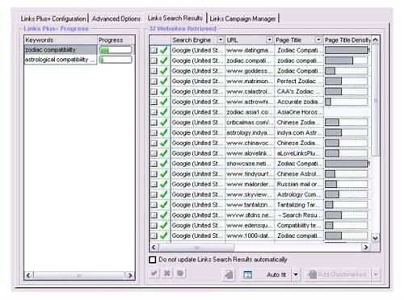Tick the checkbox for the zodiac.compati row
The width and height of the screenshot is (404, 300).
[x=154, y=60]
